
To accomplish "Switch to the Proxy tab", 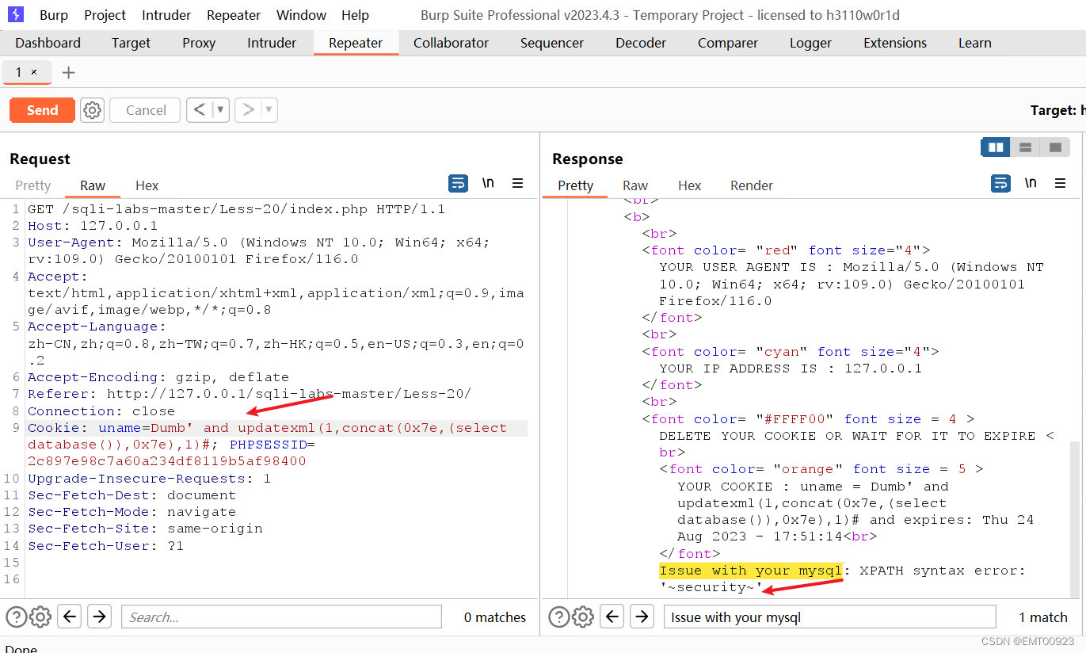I will pyautogui.click(x=199, y=43).
